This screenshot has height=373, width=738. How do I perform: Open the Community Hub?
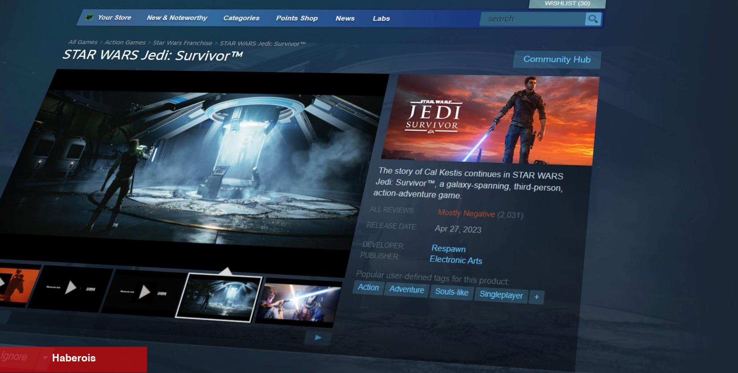click(x=557, y=59)
